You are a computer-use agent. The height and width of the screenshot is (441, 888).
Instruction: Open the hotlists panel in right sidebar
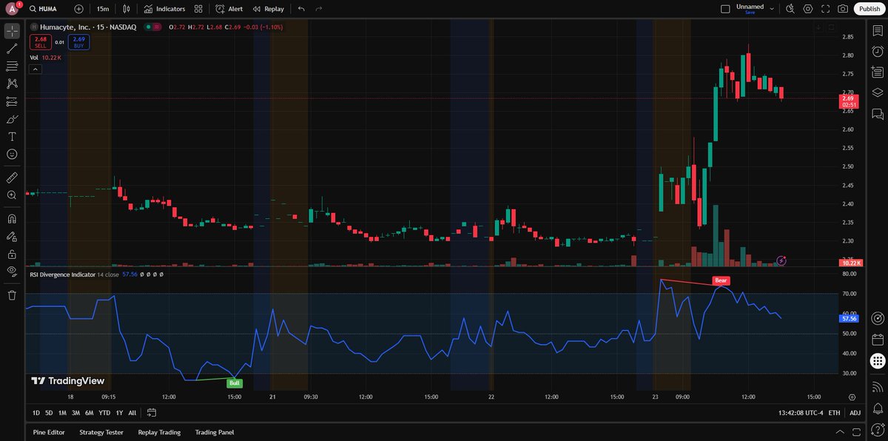pyautogui.click(x=877, y=73)
